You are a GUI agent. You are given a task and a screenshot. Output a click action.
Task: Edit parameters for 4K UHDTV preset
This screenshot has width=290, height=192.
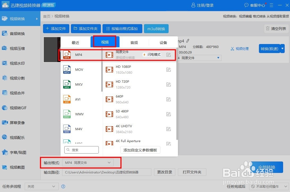[168, 129]
